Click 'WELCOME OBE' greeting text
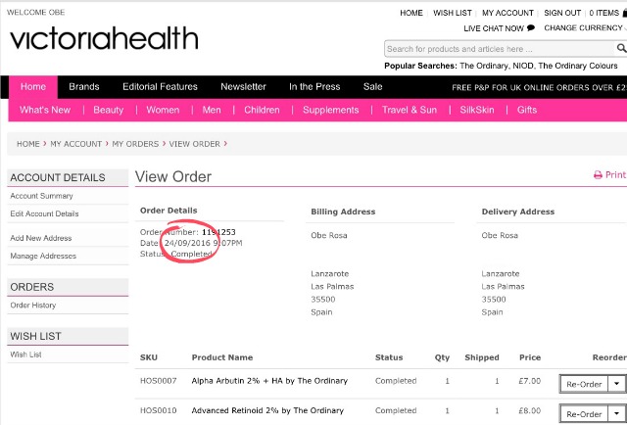 pos(36,12)
